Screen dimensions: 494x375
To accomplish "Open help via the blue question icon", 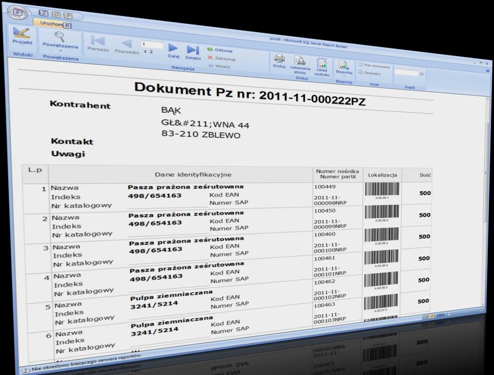I will tap(488, 71).
